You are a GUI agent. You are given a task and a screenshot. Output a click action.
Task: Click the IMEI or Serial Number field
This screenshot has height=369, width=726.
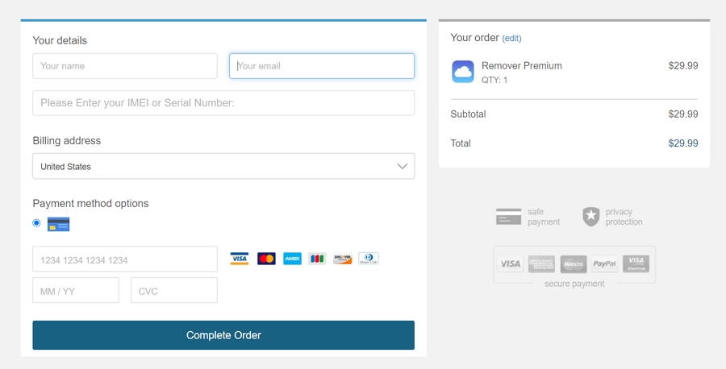(223, 102)
